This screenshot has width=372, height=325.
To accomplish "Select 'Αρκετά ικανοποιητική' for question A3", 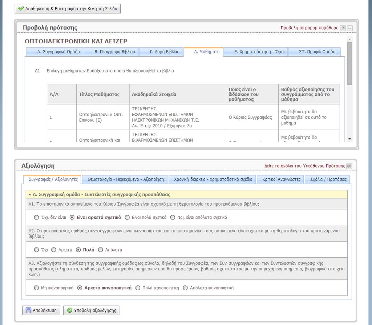I will (80, 288).
